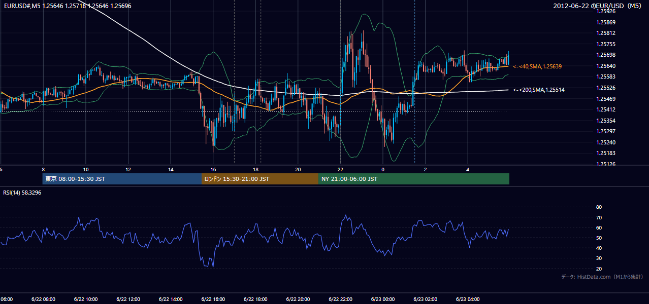The image size is (649, 304).
Task: Click price axis value 1.25183
Action: [x=606, y=153]
